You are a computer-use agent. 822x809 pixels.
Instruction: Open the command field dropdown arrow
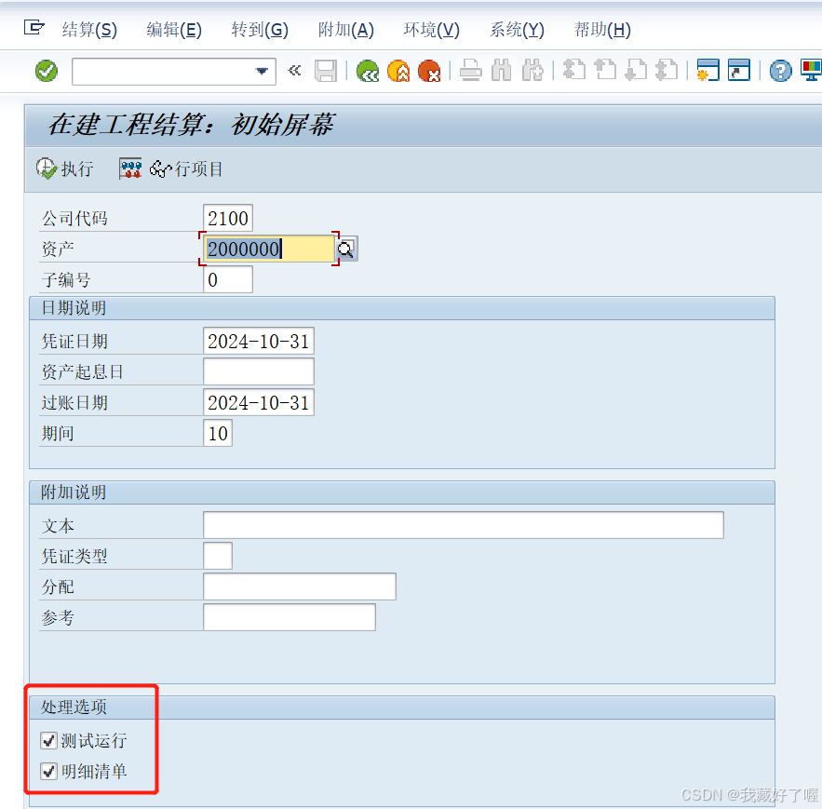[262, 72]
